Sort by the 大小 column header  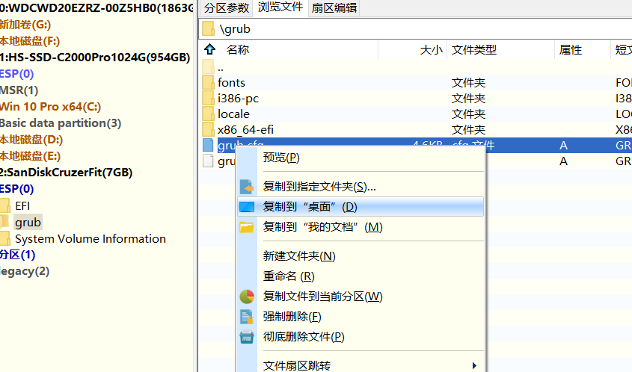pyautogui.click(x=431, y=50)
